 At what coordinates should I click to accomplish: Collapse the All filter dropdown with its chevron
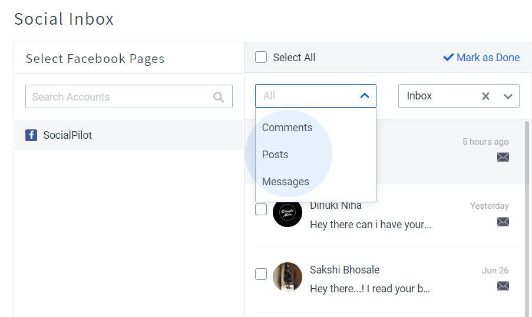click(x=365, y=96)
